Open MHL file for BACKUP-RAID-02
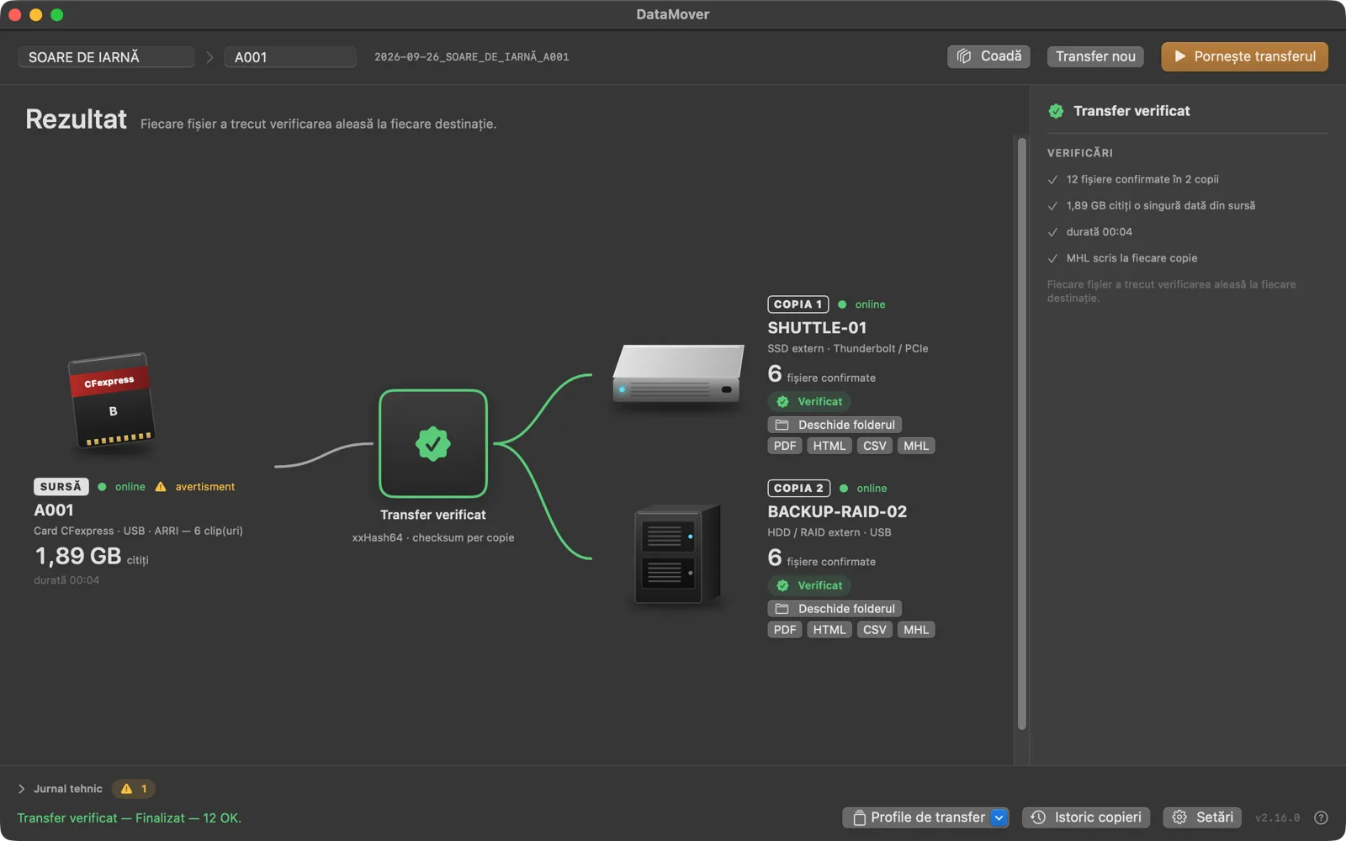Screen dimensions: 1346x841 pyautogui.click(x=916, y=630)
